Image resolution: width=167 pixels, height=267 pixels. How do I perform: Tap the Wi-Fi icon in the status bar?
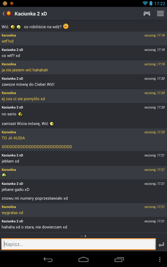[145, 3]
